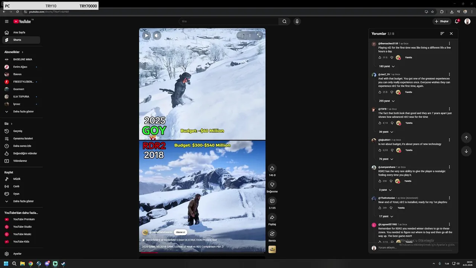Like @JaxZ_29's comment
This screenshot has height=268, width=476.
coord(380,92)
